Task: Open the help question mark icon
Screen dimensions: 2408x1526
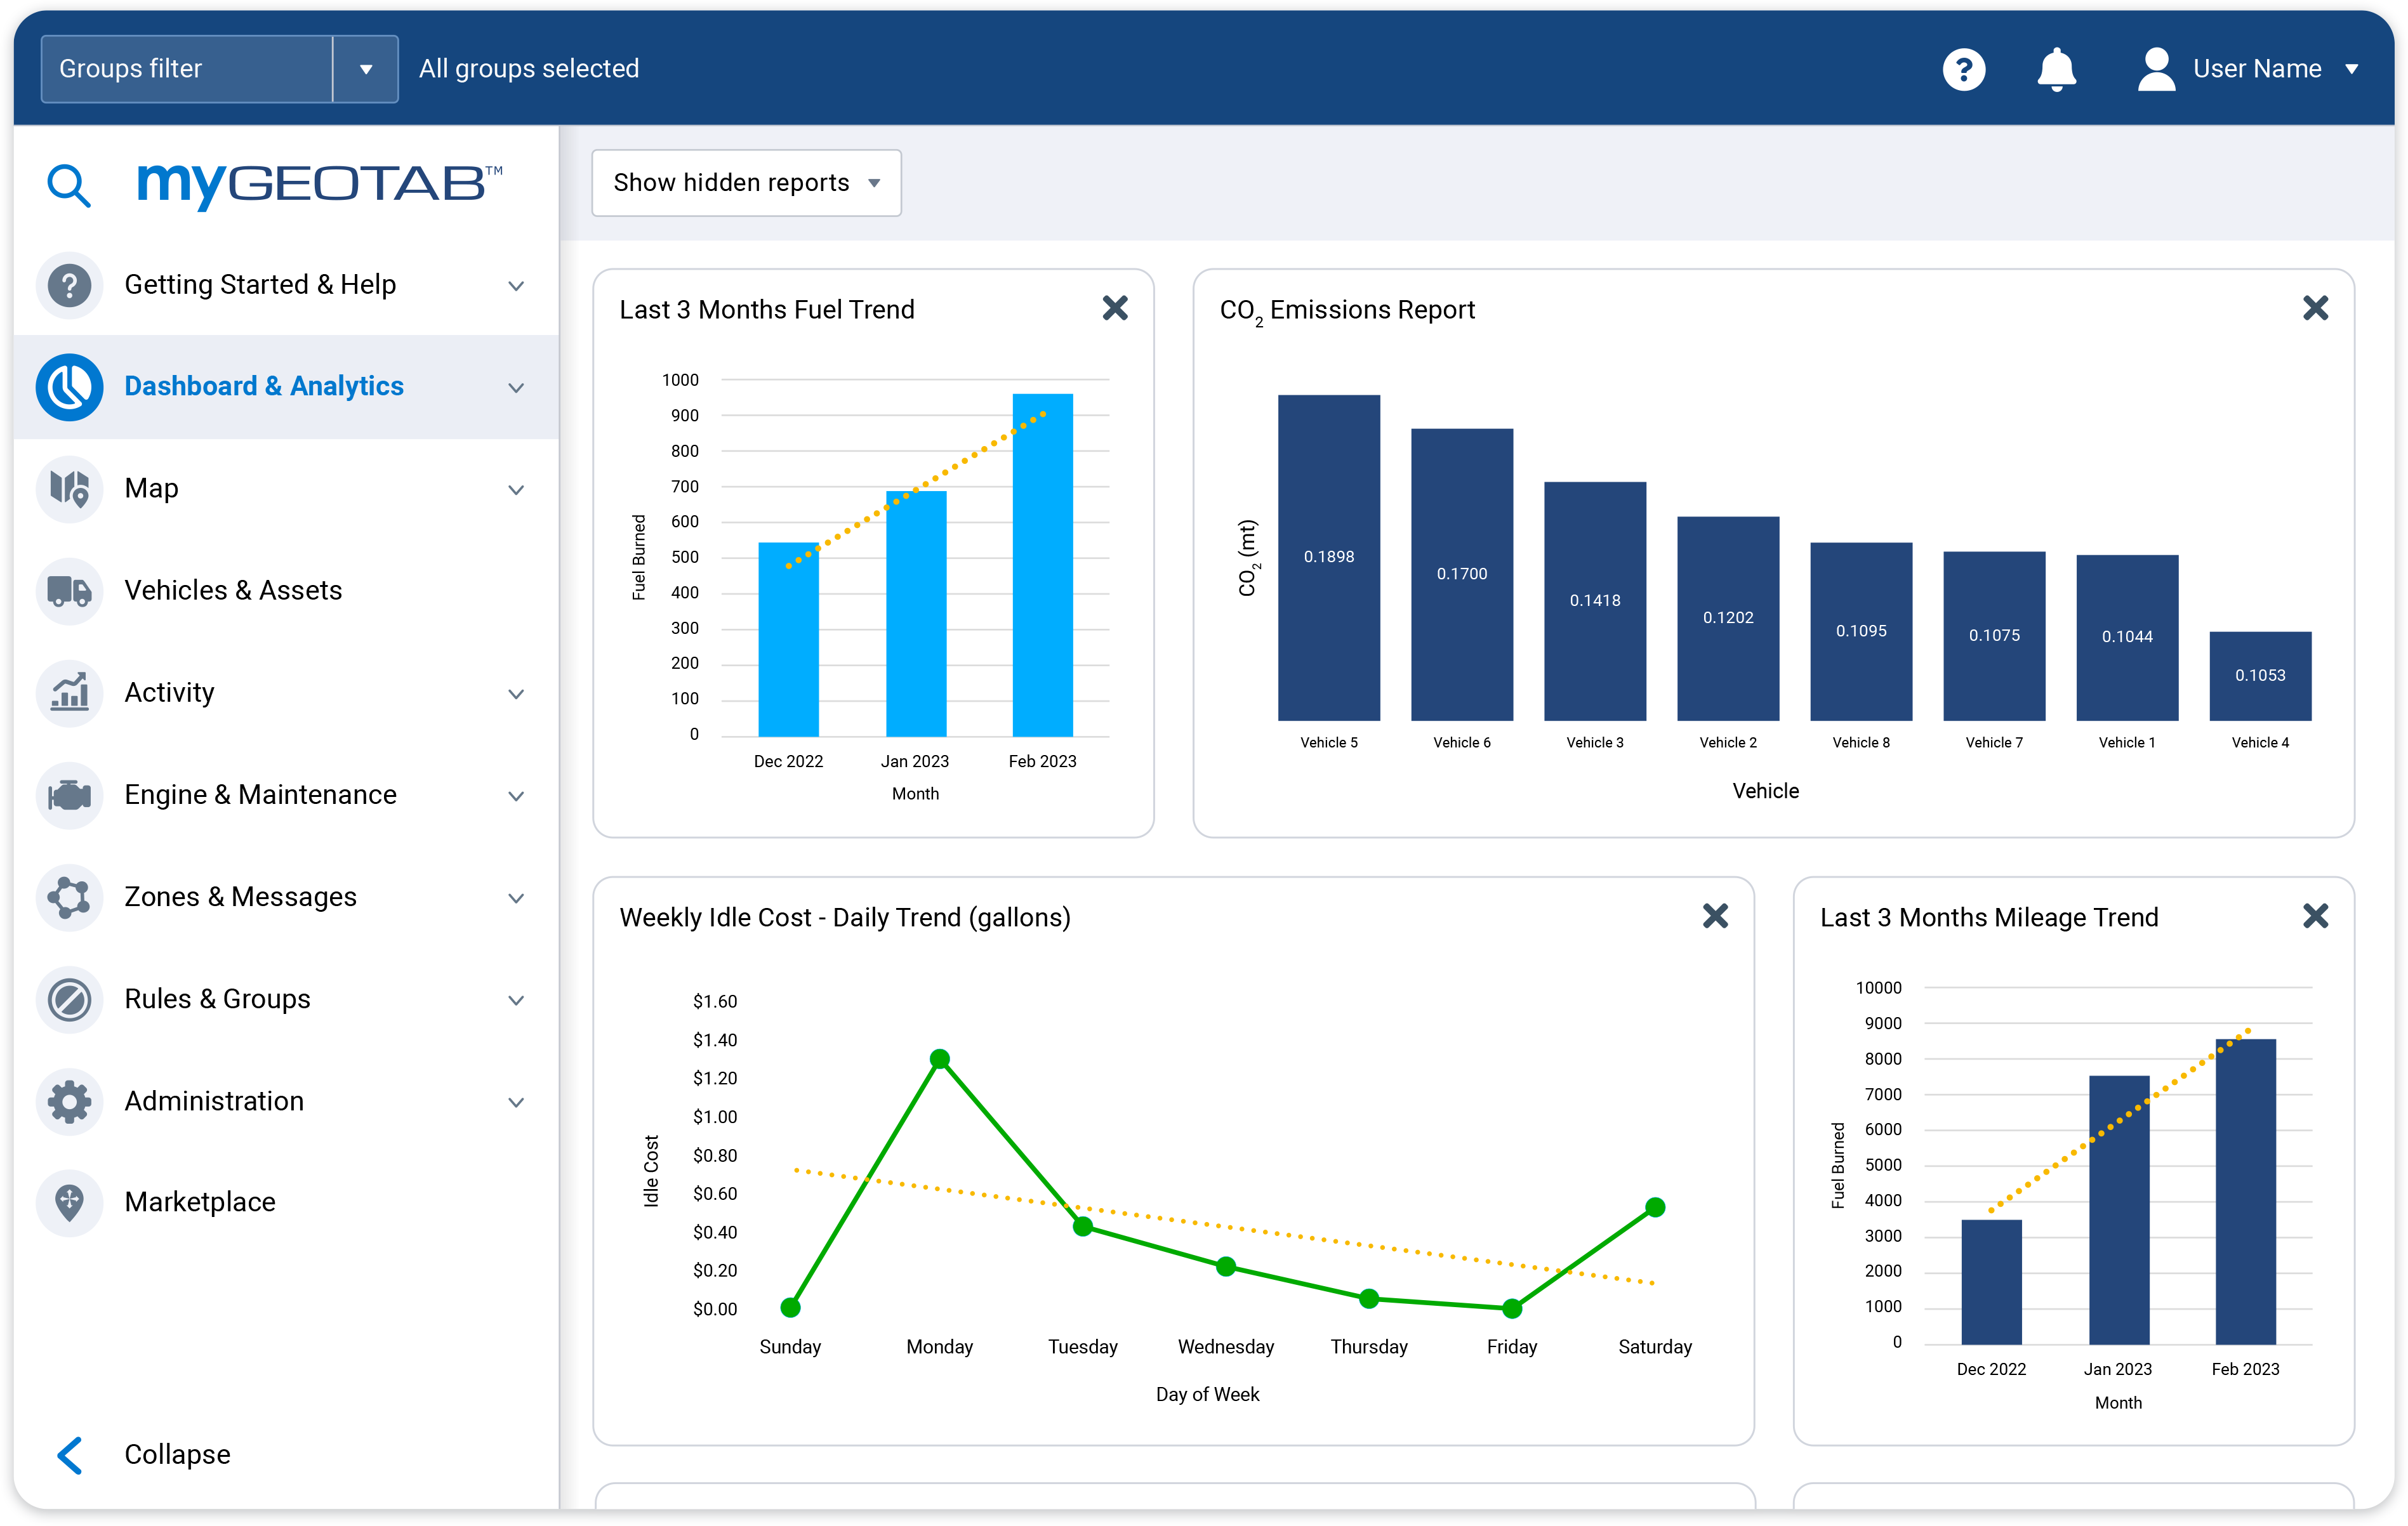Action: point(1963,69)
